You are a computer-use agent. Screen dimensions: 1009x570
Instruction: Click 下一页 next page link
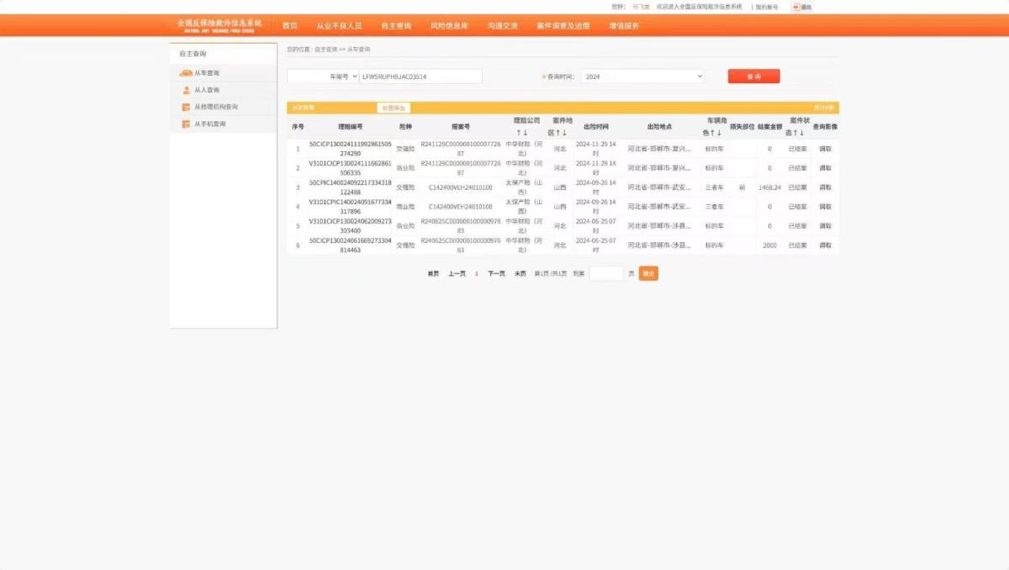coord(497,273)
